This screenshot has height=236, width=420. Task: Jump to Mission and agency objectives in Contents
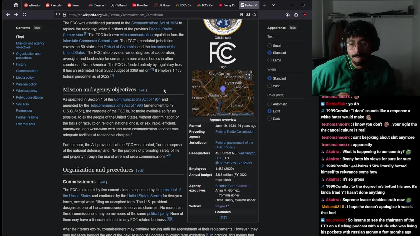[x=30, y=45]
